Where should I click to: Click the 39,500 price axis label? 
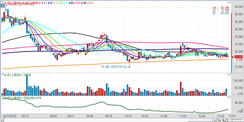coord(239,7)
